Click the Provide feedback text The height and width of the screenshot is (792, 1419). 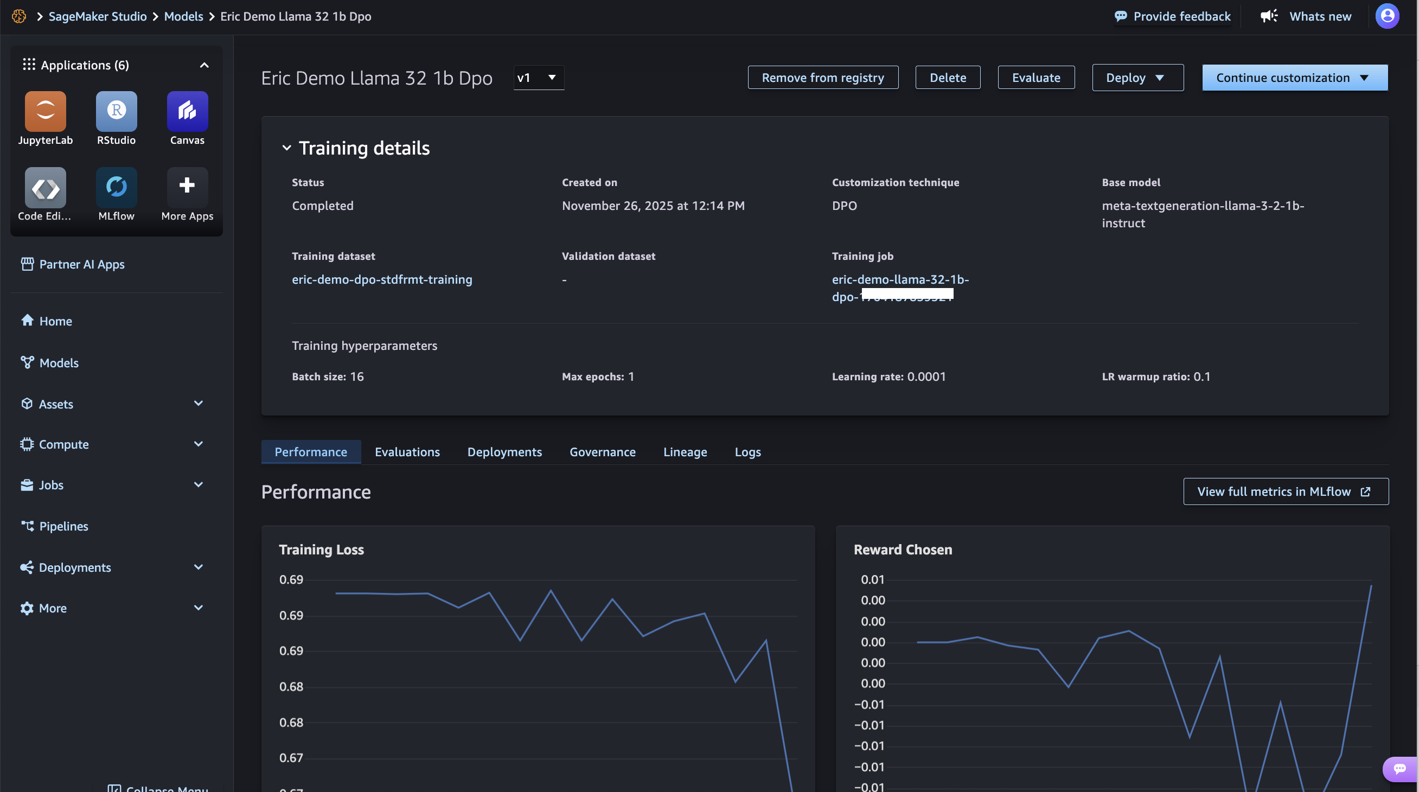[x=1181, y=16]
